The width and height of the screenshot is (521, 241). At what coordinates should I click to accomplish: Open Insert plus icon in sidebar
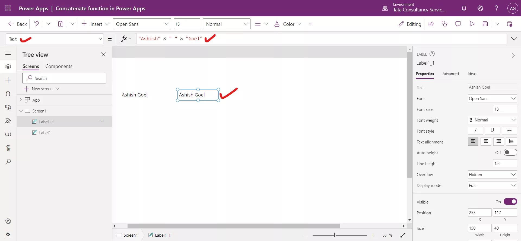[x=8, y=80]
